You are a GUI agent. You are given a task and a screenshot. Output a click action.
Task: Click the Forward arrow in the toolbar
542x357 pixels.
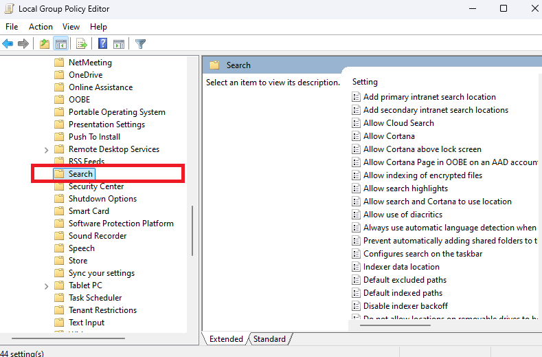point(23,44)
